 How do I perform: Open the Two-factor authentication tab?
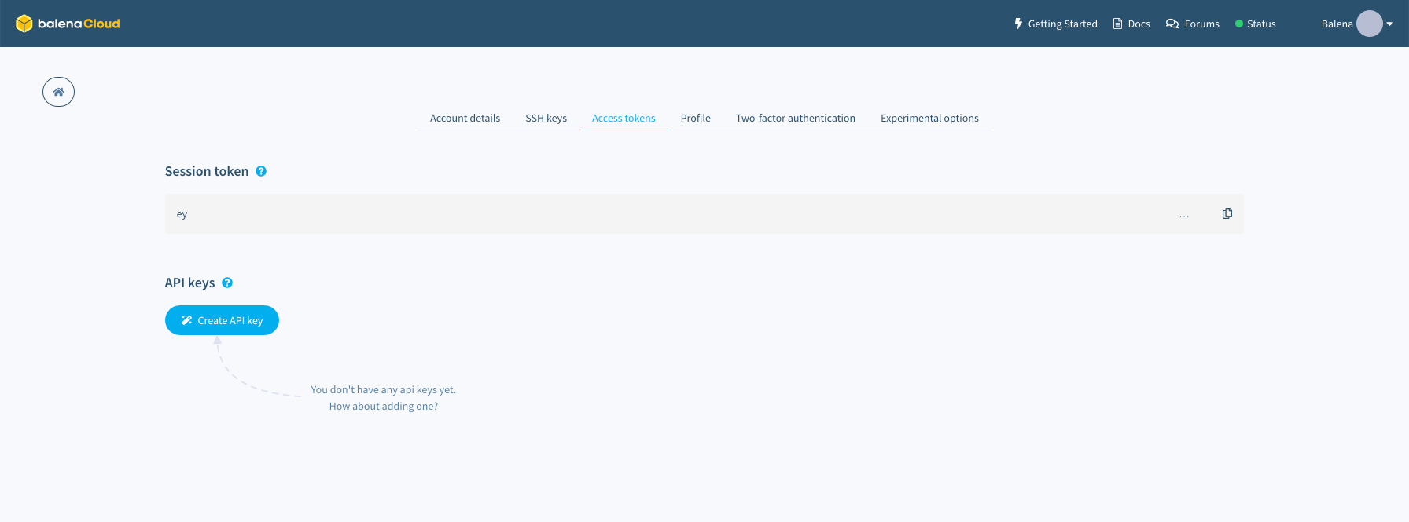point(795,118)
